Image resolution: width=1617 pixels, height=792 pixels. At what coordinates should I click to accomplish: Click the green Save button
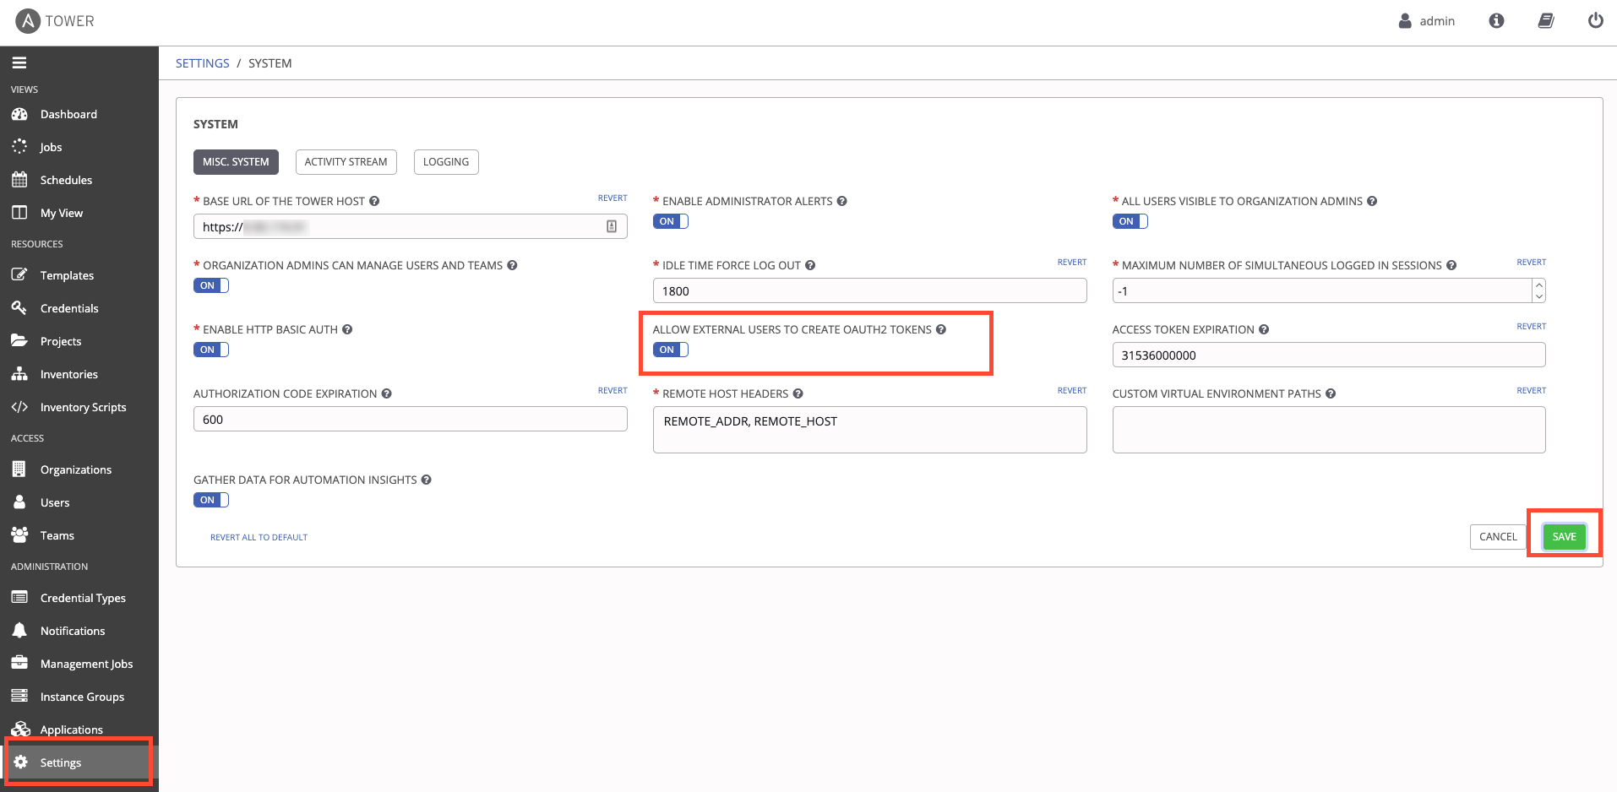pos(1564,537)
